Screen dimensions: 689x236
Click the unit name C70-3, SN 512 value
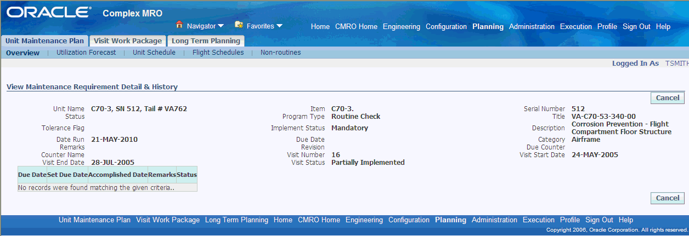point(139,109)
